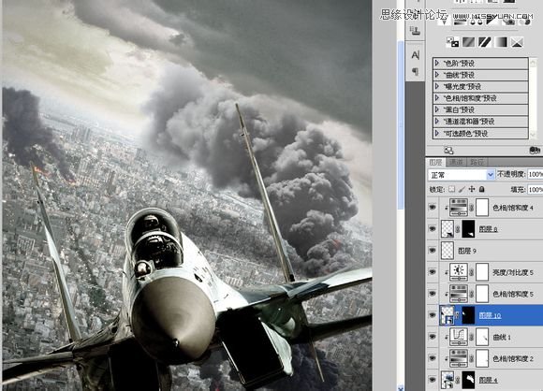Toggle visibility of 色相/饱和度 5
This screenshot has height=391, width=543.
pos(433,294)
